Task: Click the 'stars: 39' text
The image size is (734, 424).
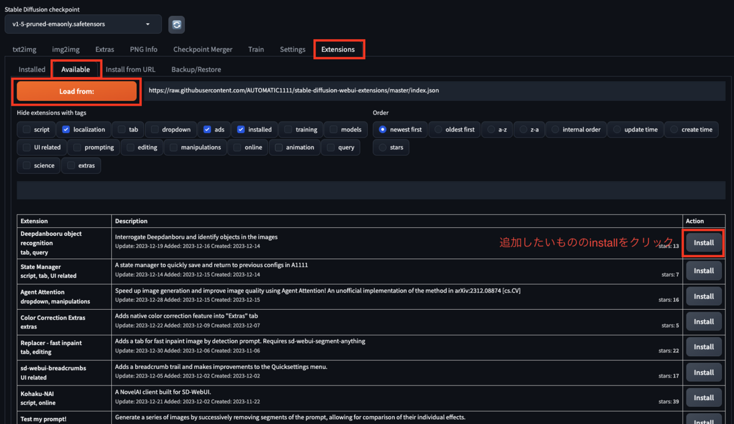Action: tap(669, 402)
